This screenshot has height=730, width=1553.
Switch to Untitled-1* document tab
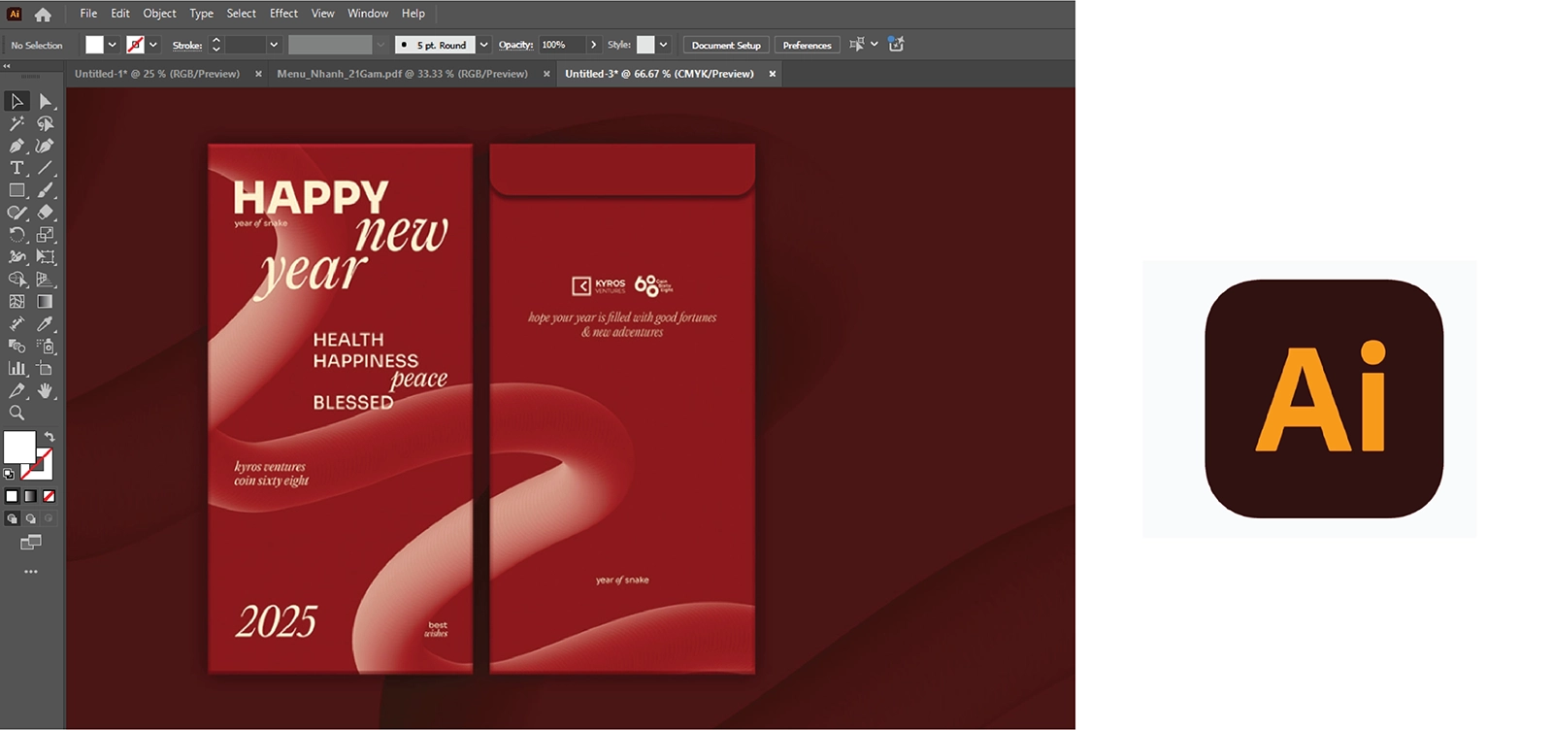click(157, 74)
